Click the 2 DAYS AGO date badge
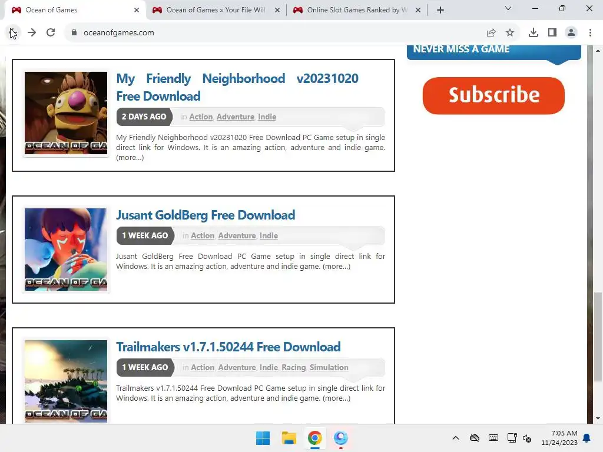 click(144, 117)
